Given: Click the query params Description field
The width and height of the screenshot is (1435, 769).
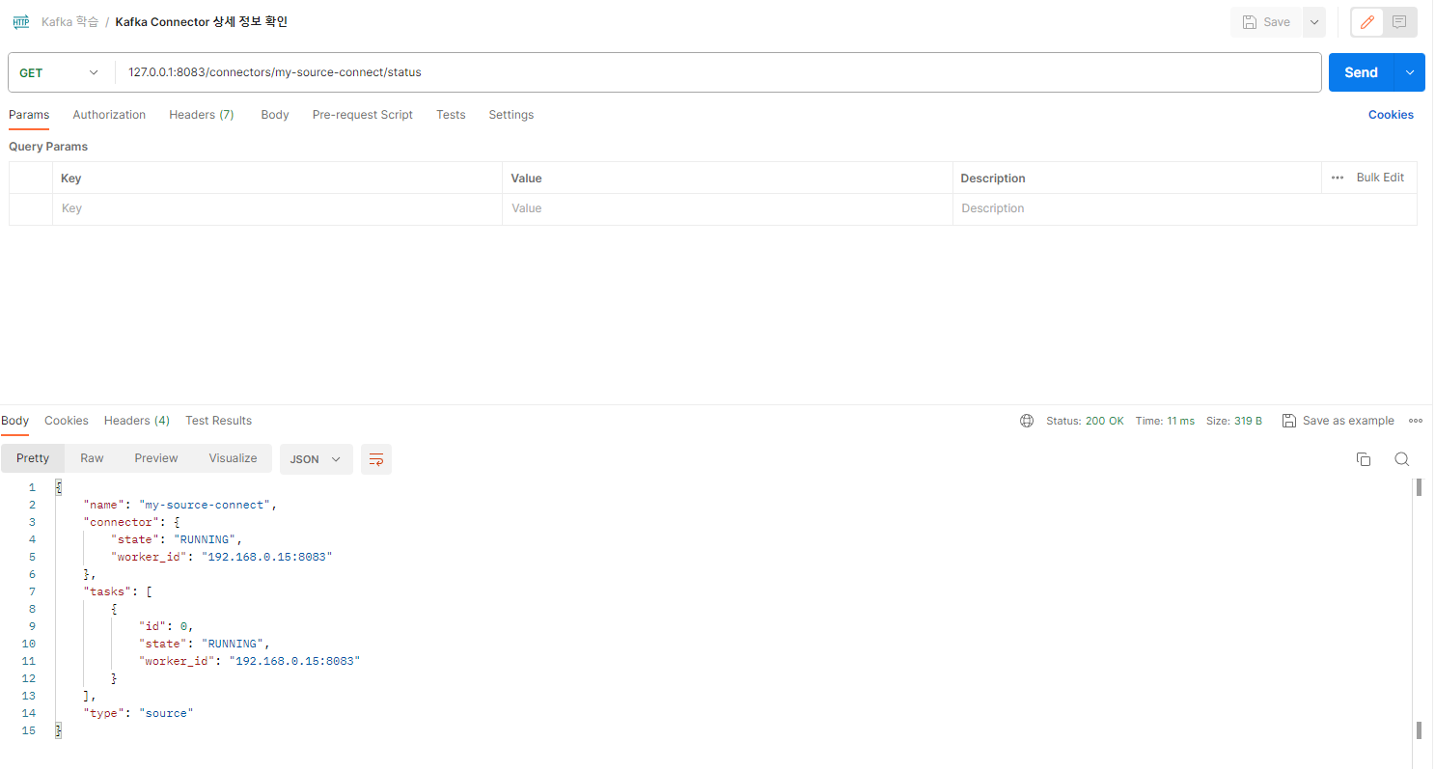Looking at the screenshot, I should click(1184, 208).
